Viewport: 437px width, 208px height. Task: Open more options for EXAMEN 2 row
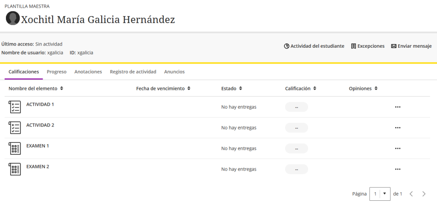click(398, 169)
